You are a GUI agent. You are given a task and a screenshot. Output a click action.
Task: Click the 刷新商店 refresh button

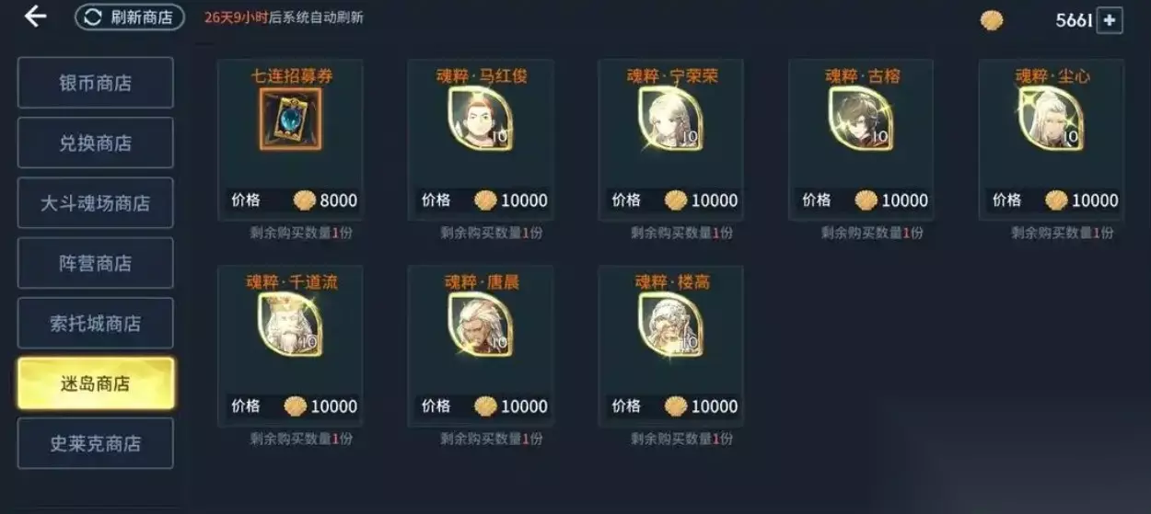[130, 17]
